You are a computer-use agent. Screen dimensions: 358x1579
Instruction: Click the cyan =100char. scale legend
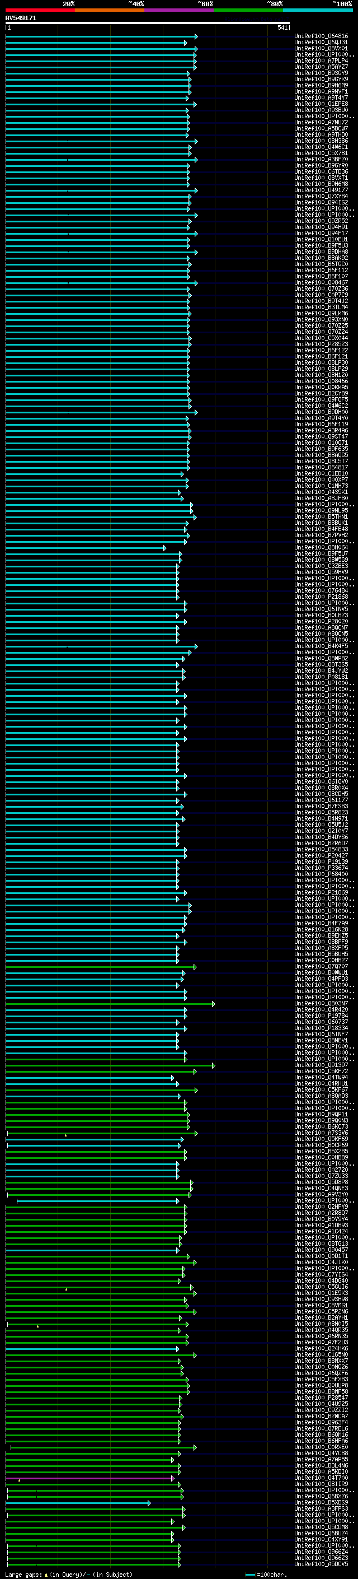266,1574
